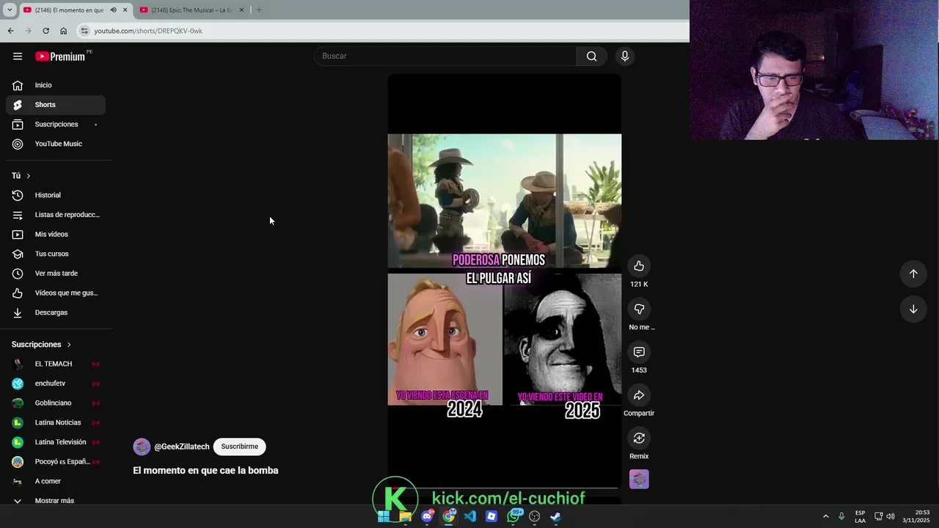The height and width of the screenshot is (528, 939).
Task: Open Listas de reproducción entry
Action: 56,215
